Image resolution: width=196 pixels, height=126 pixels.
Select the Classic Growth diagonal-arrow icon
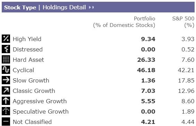coord(6,90)
